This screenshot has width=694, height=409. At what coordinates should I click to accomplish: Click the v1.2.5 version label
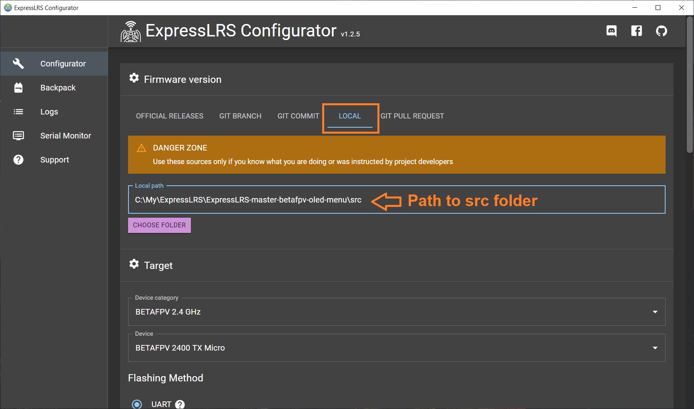pyautogui.click(x=351, y=34)
